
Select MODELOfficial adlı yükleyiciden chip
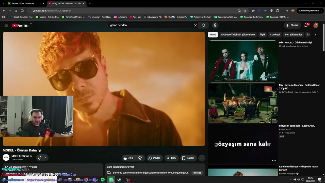click(238, 35)
